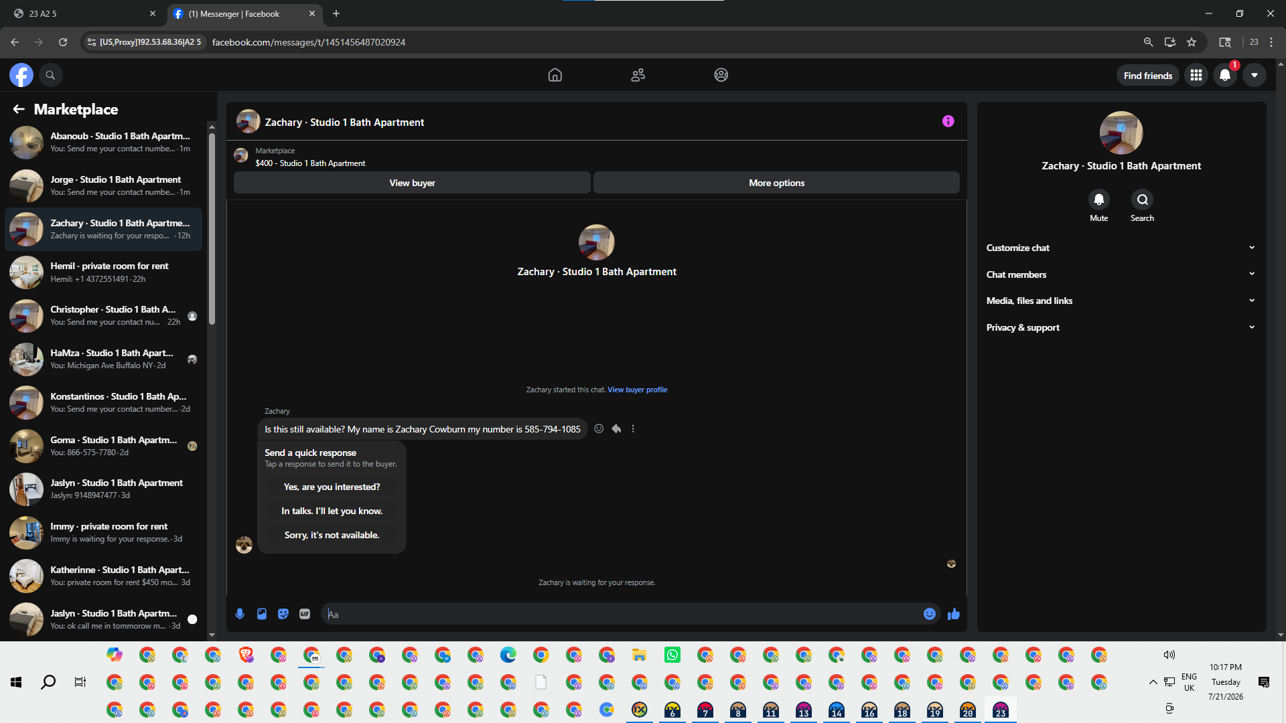This screenshot has height=723, width=1286.
Task: Click the listing thumbnail beside $400 Studio
Action: (241, 156)
